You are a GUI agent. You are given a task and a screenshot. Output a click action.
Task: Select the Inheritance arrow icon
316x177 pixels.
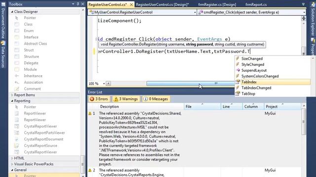coord(17,76)
